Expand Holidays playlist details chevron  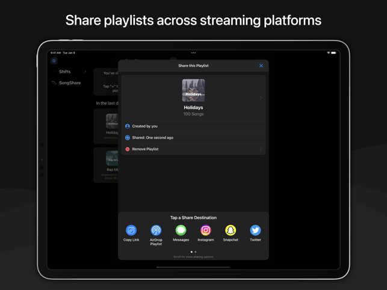(x=261, y=98)
